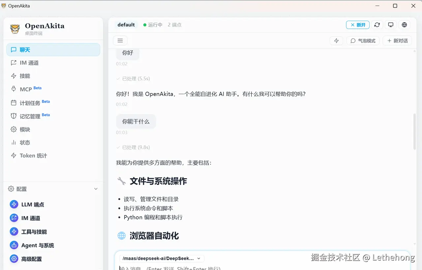The image size is (422, 270).
Task: Open 计划任务 scheduled tasks
Action: click(53, 103)
